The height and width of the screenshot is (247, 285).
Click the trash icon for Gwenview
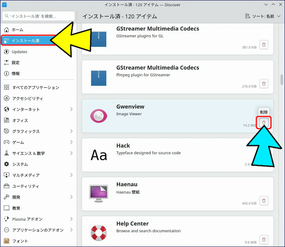264,123
